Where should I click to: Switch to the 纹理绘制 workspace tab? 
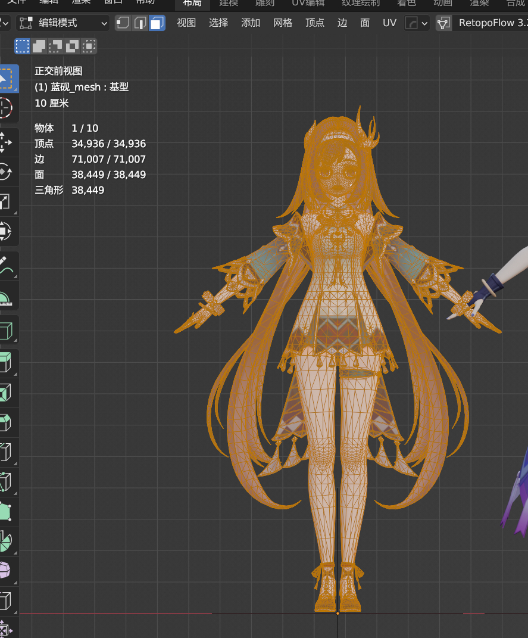(361, 3)
